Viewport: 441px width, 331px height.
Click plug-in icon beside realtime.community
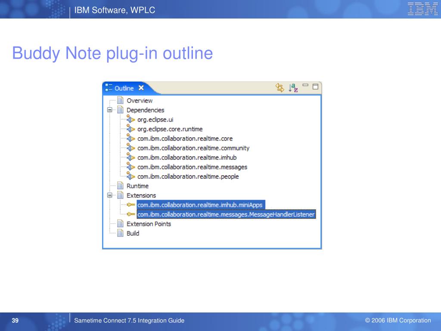pyautogui.click(x=130, y=147)
